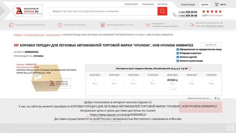Viewport: 236px width, 133px height.
Task: Click the original parts icon
Action: tap(11, 25)
